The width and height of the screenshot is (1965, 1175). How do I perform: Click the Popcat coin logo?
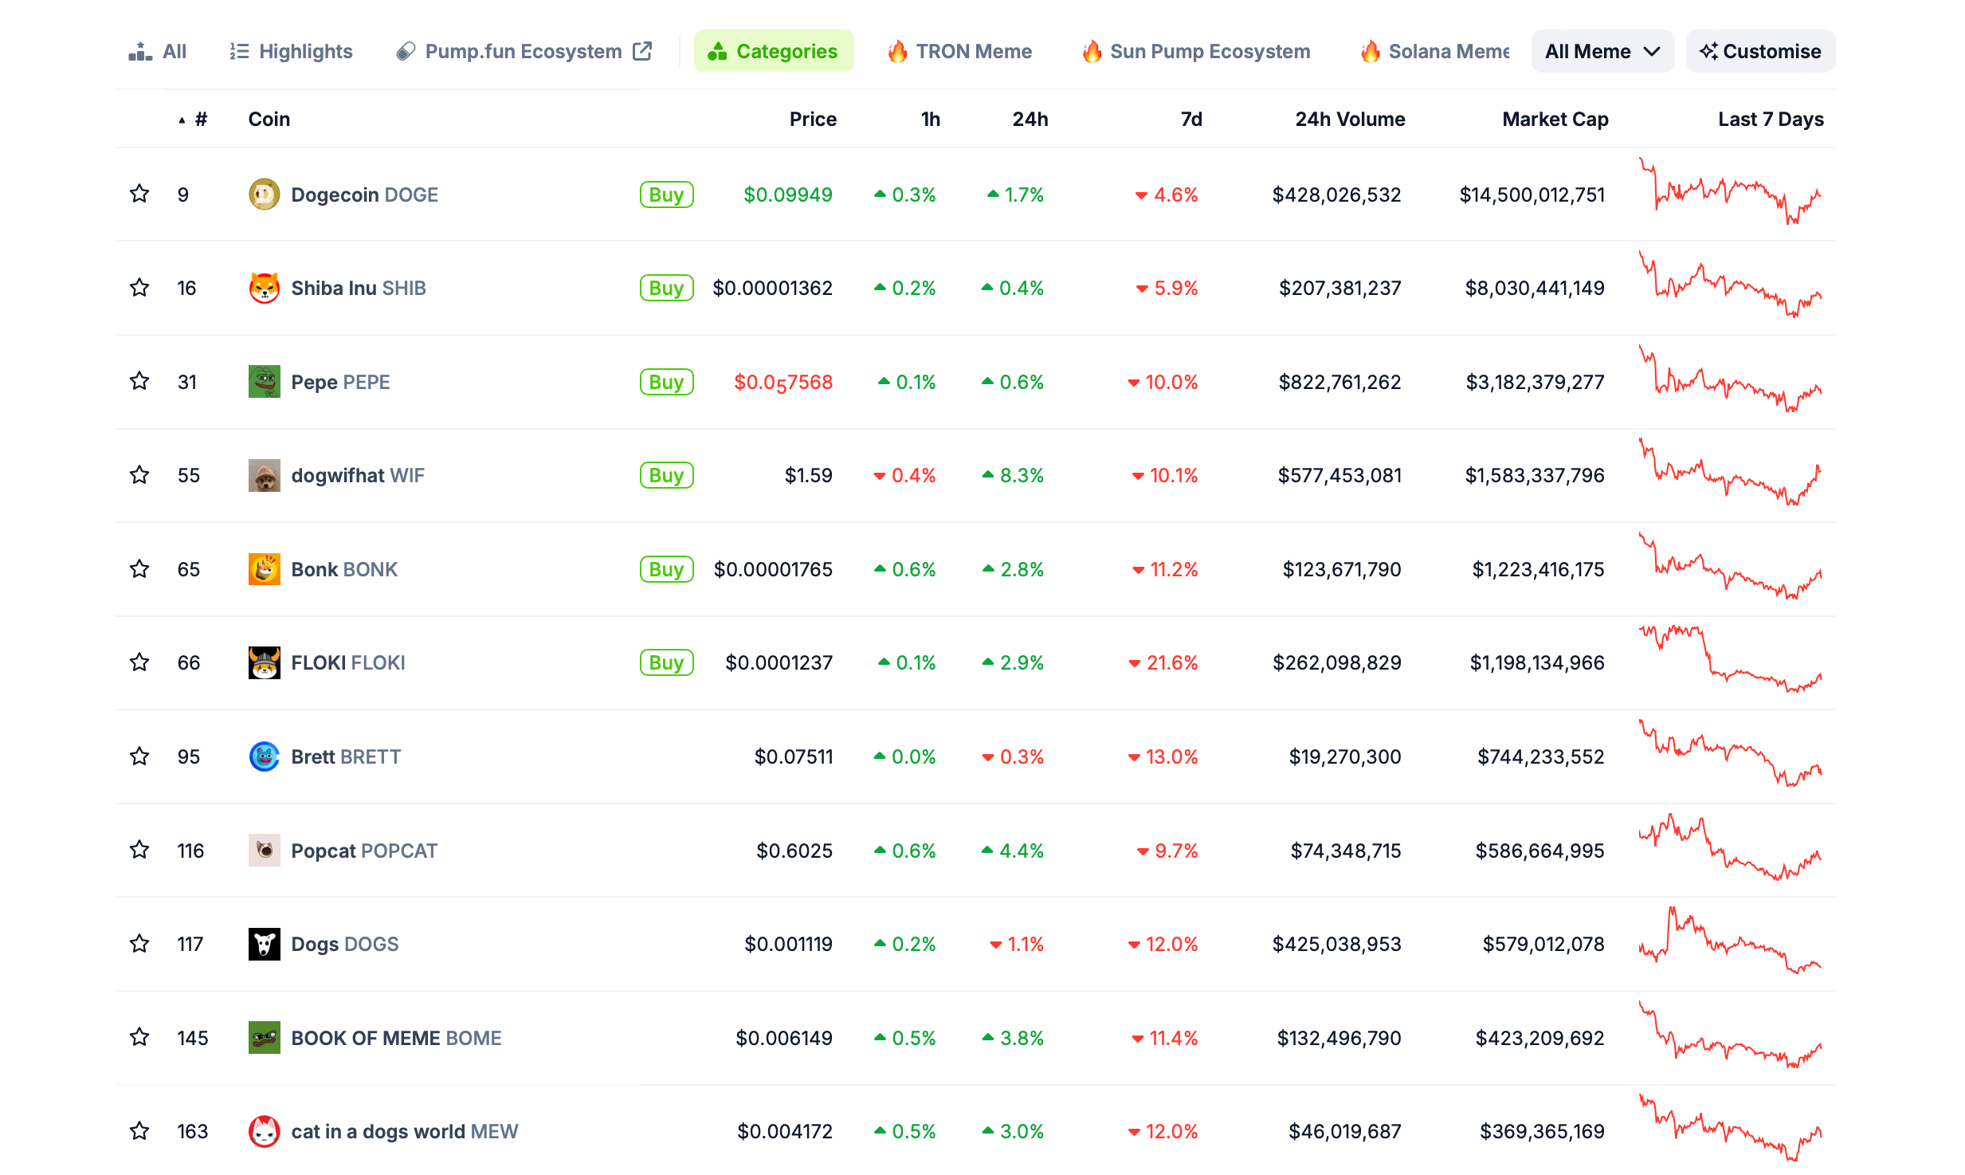264,851
